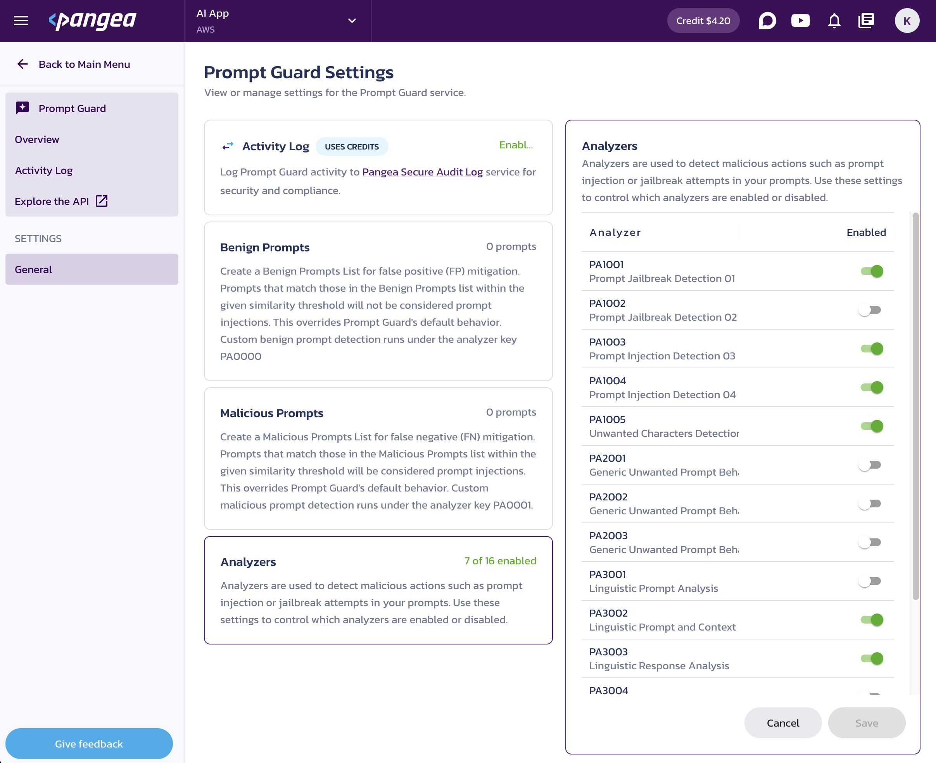Open Activity Log menu item
Viewport: 936px width, 763px height.
[43, 169]
